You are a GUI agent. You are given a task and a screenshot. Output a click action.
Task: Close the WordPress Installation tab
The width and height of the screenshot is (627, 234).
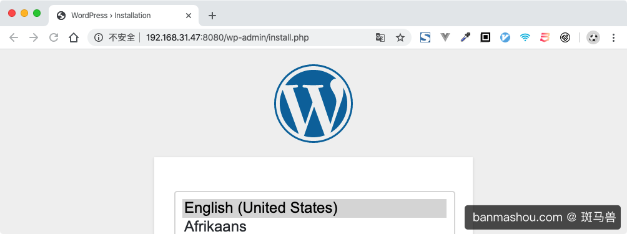(x=189, y=16)
